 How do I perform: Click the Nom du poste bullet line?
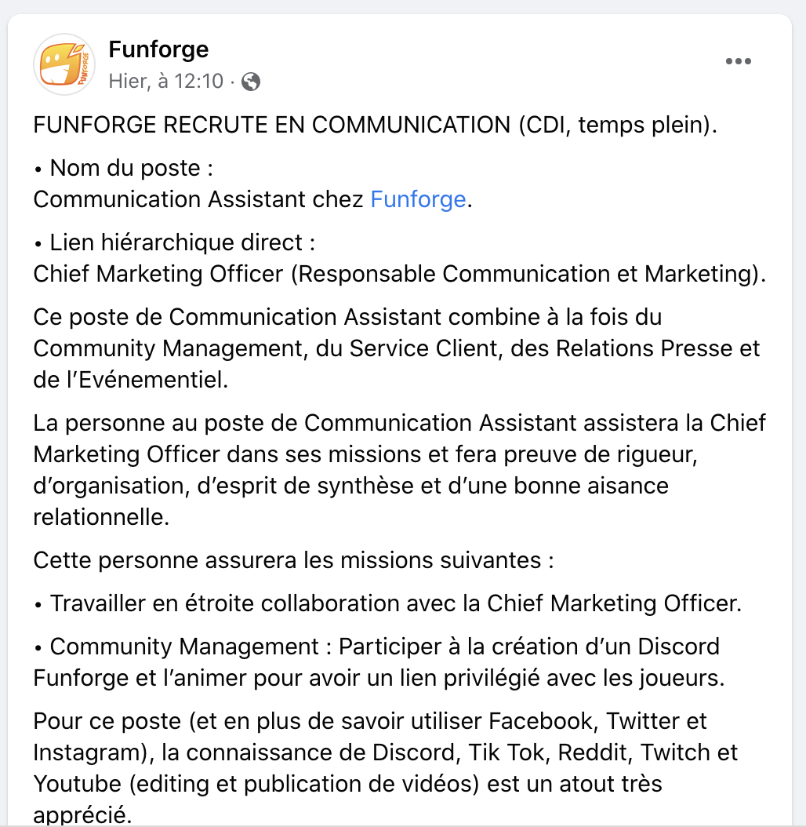pos(123,168)
